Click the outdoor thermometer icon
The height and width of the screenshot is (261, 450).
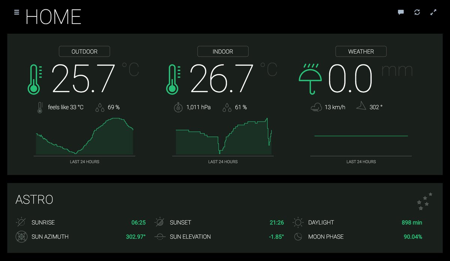(34, 79)
